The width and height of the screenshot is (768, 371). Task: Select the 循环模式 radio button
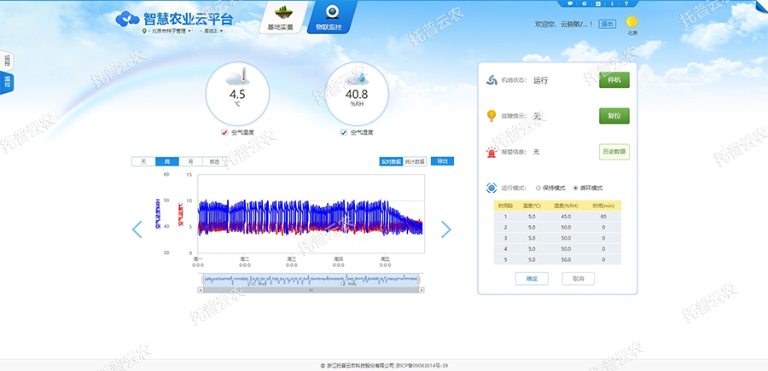[575, 188]
